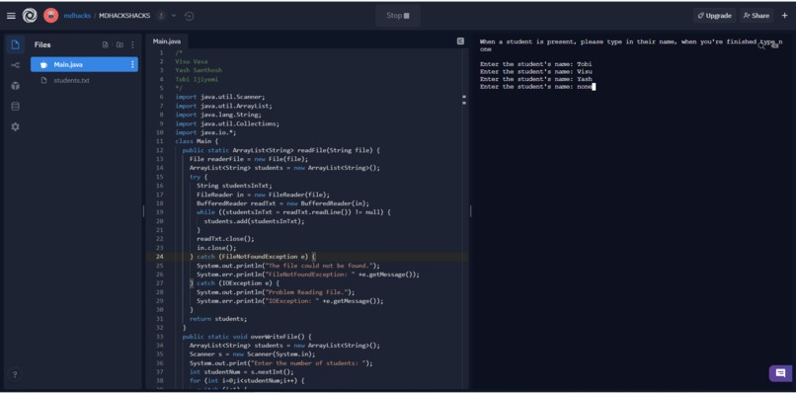
Task: Click the Files panel heading
Action: point(42,44)
